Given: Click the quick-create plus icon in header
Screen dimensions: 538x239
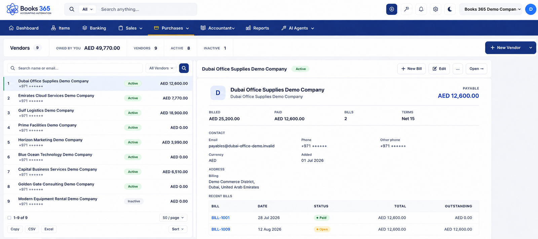Looking at the screenshot, I should (x=392, y=9).
